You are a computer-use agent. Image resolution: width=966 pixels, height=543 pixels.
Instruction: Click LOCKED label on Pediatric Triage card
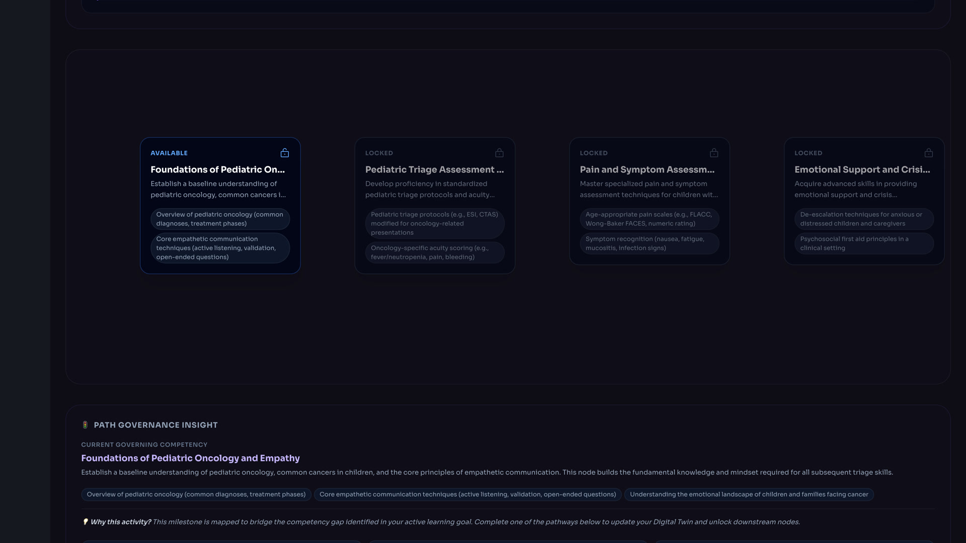pyautogui.click(x=379, y=153)
